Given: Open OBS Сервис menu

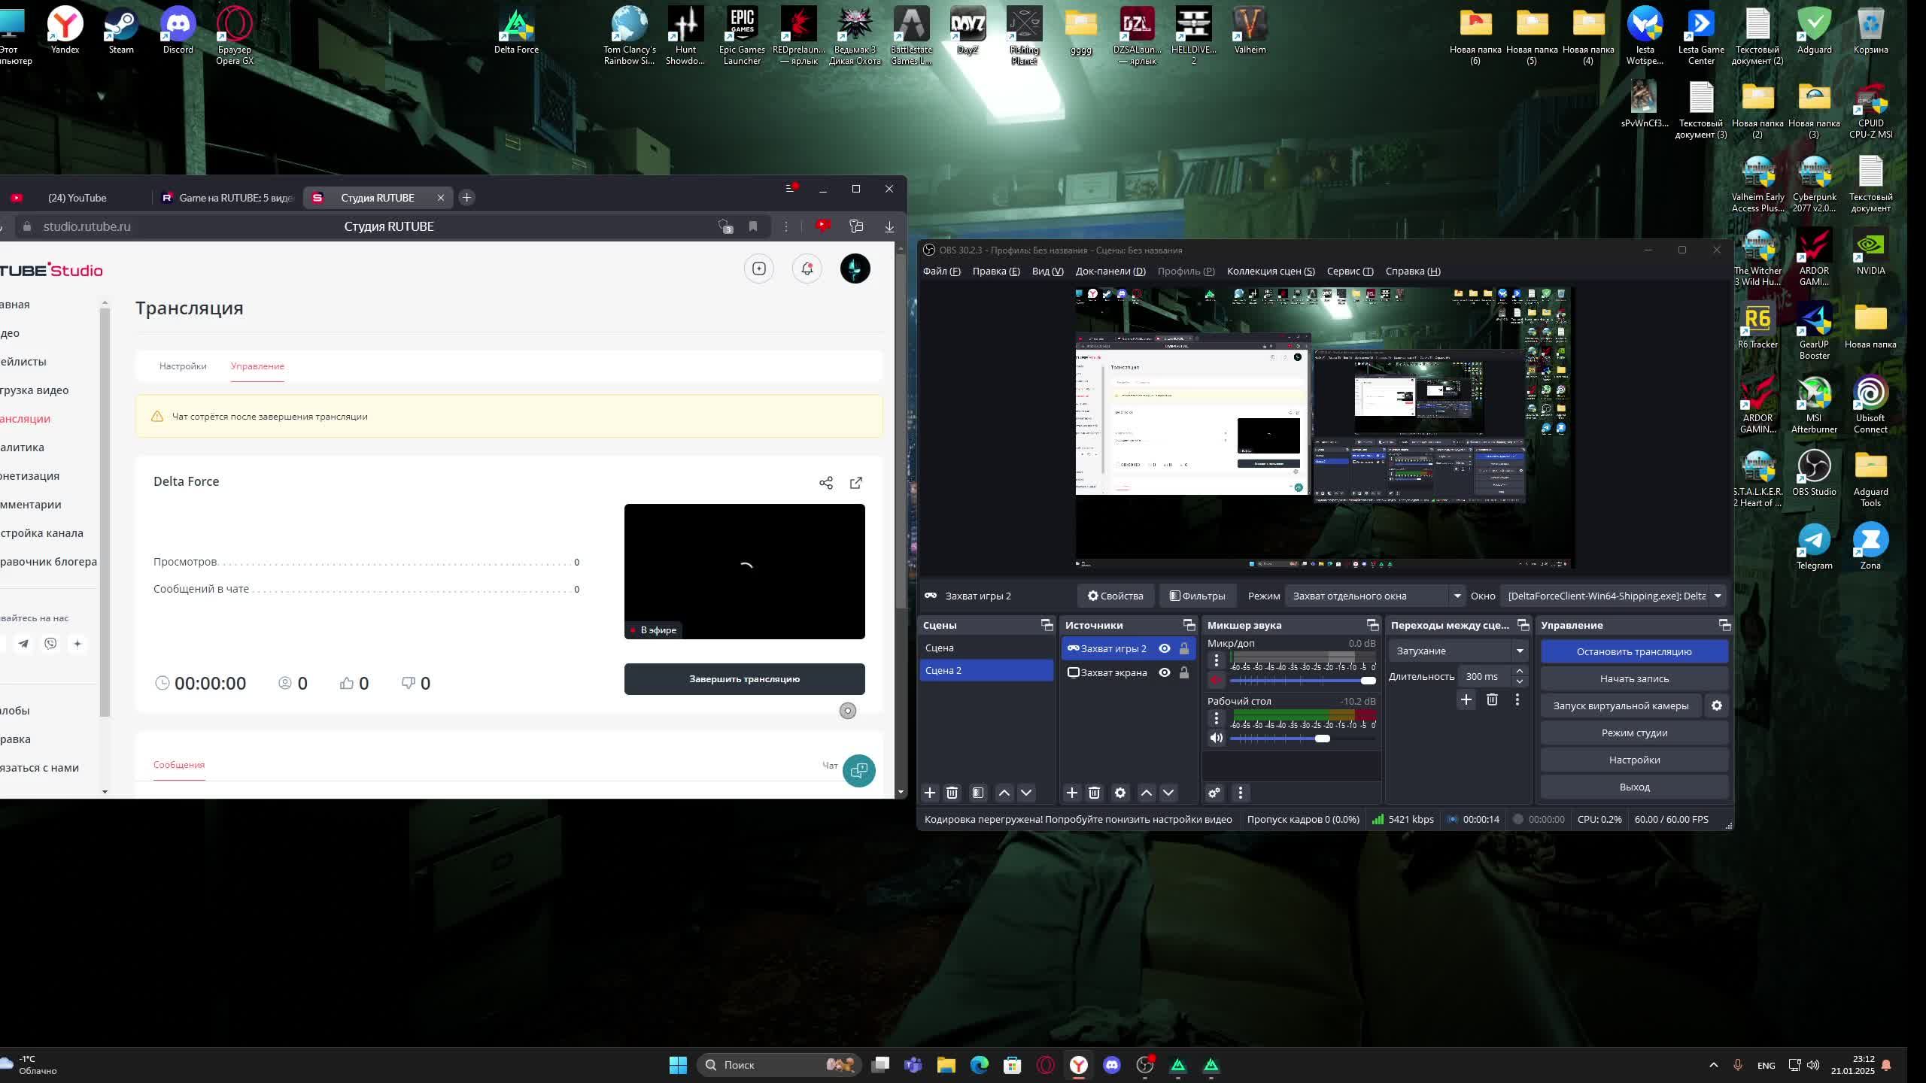Looking at the screenshot, I should point(1350,272).
